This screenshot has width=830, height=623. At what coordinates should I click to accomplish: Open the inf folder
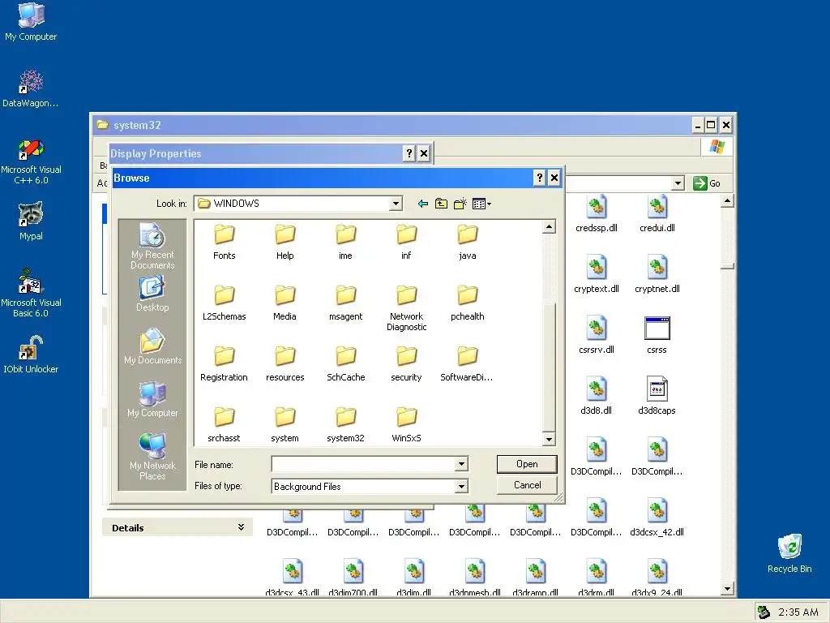click(407, 242)
